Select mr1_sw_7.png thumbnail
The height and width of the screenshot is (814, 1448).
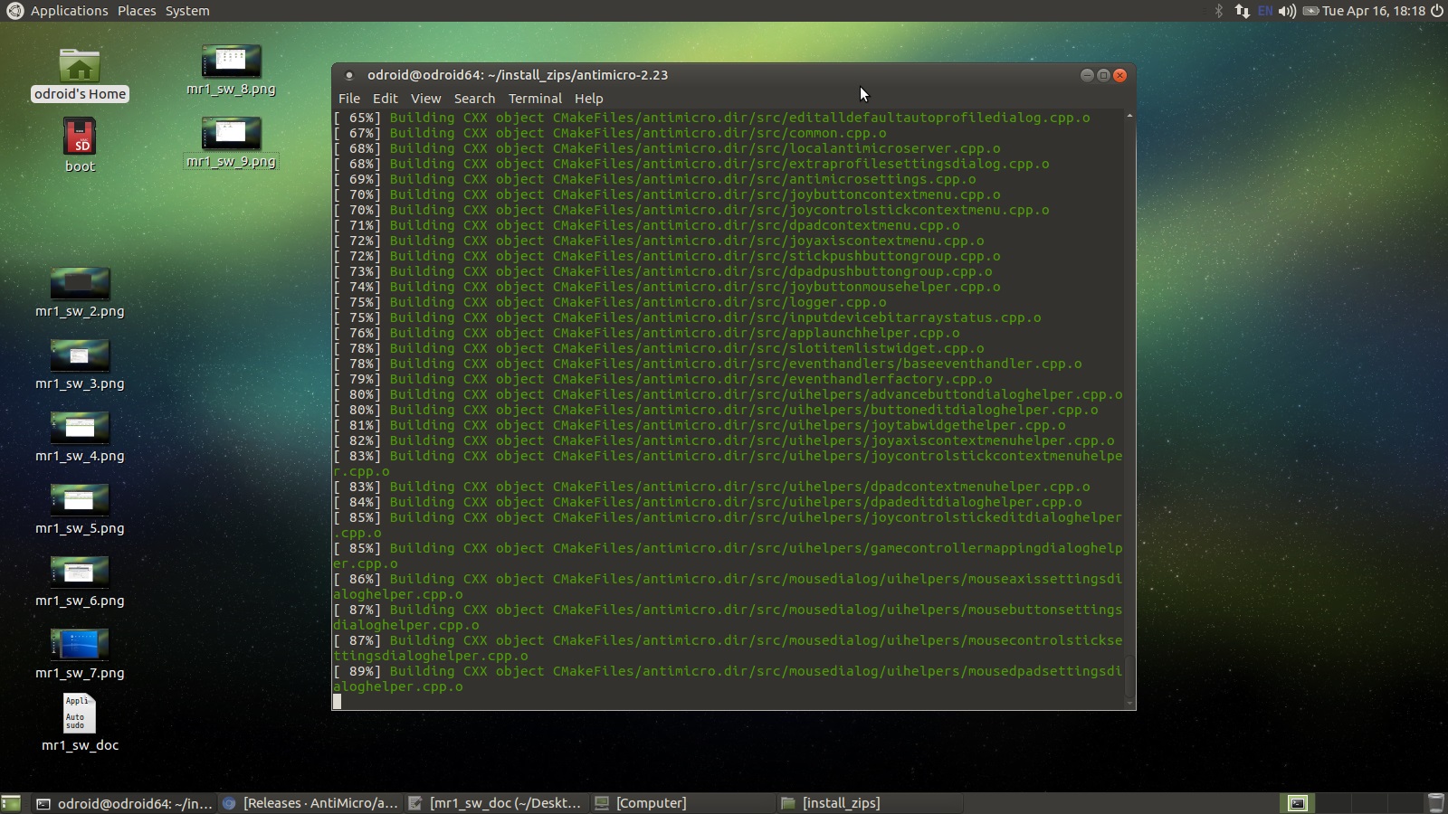pyautogui.click(x=80, y=645)
